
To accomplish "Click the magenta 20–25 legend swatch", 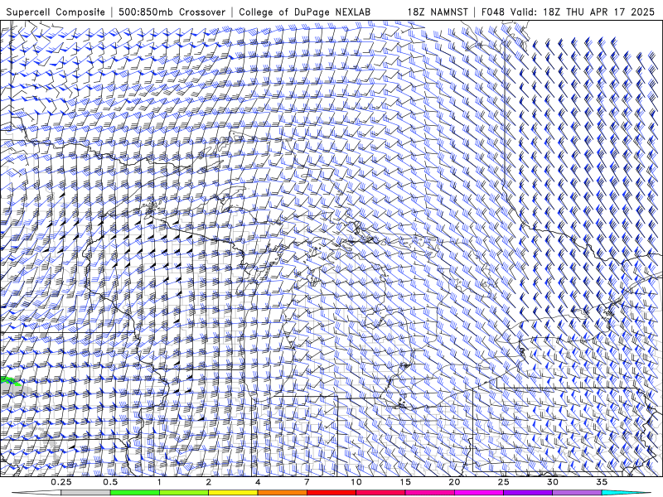I will 479,493.
